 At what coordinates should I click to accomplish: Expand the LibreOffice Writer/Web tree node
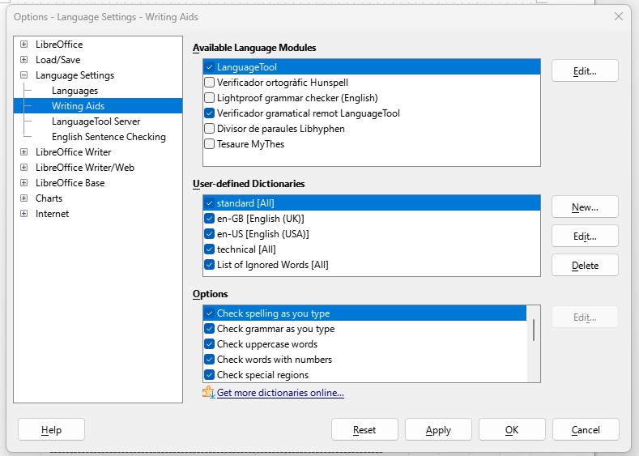coord(24,168)
